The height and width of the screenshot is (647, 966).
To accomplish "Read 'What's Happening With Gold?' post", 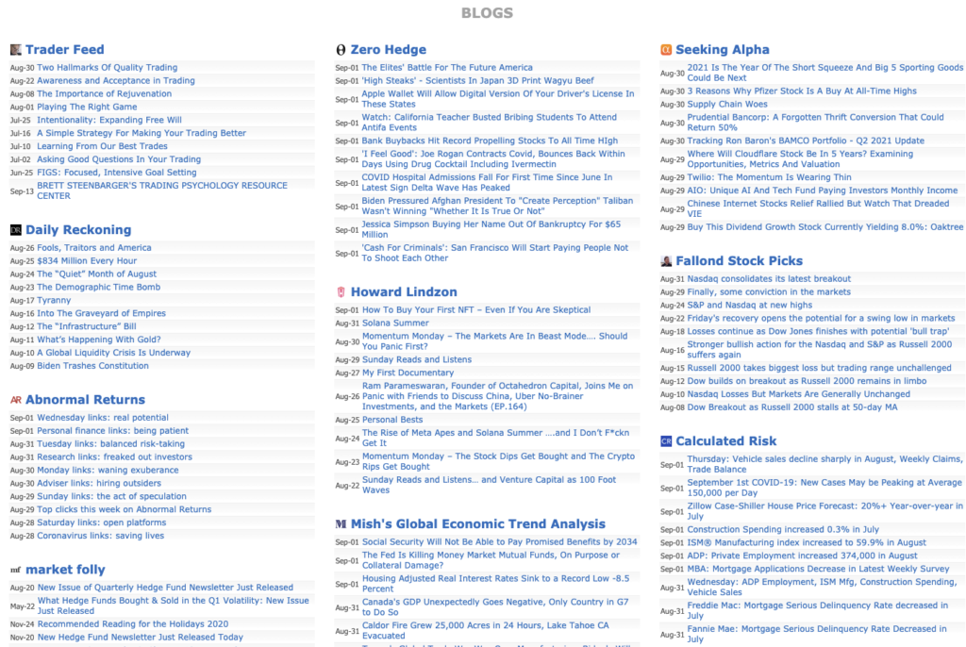I will [x=98, y=340].
